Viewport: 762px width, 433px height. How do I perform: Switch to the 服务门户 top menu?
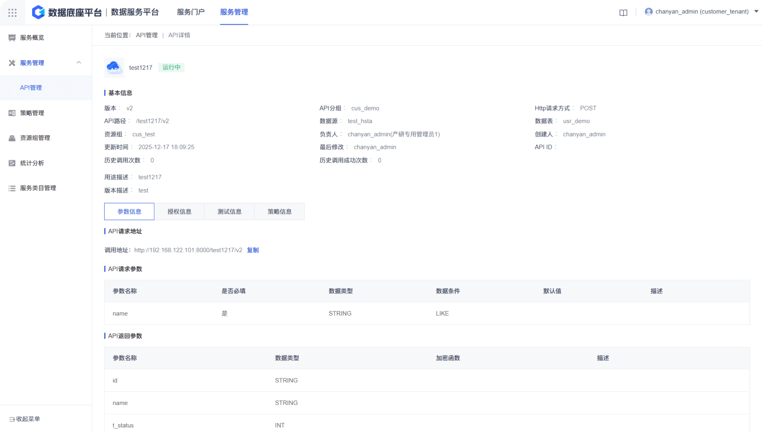click(190, 12)
